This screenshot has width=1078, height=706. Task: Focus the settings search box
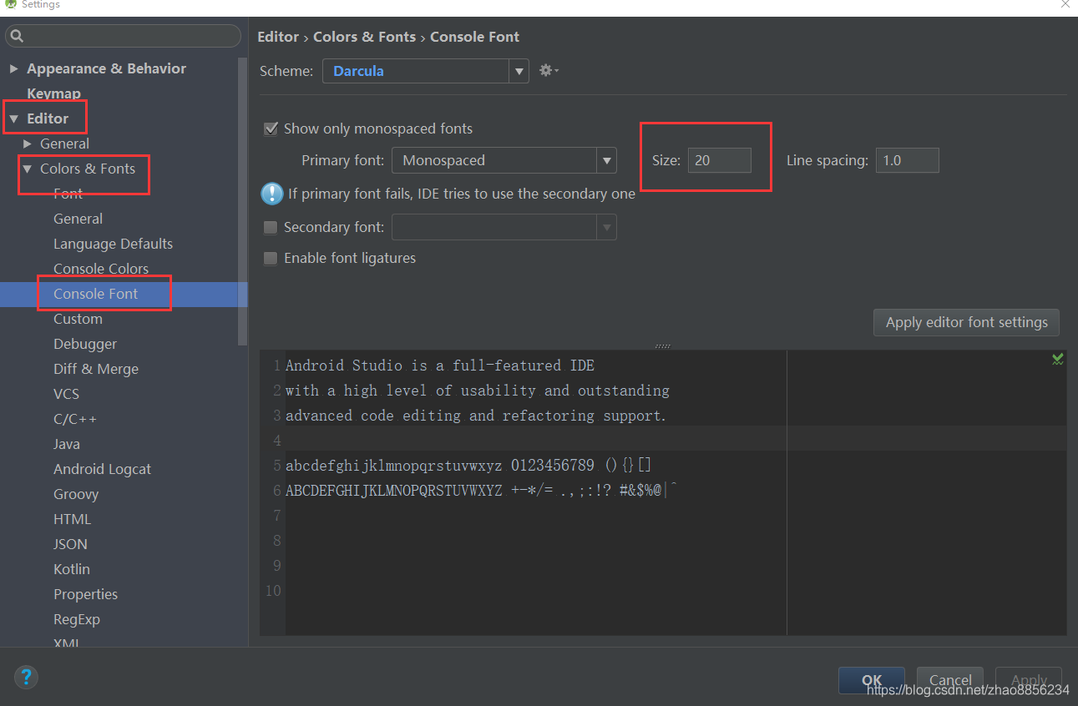coord(123,36)
